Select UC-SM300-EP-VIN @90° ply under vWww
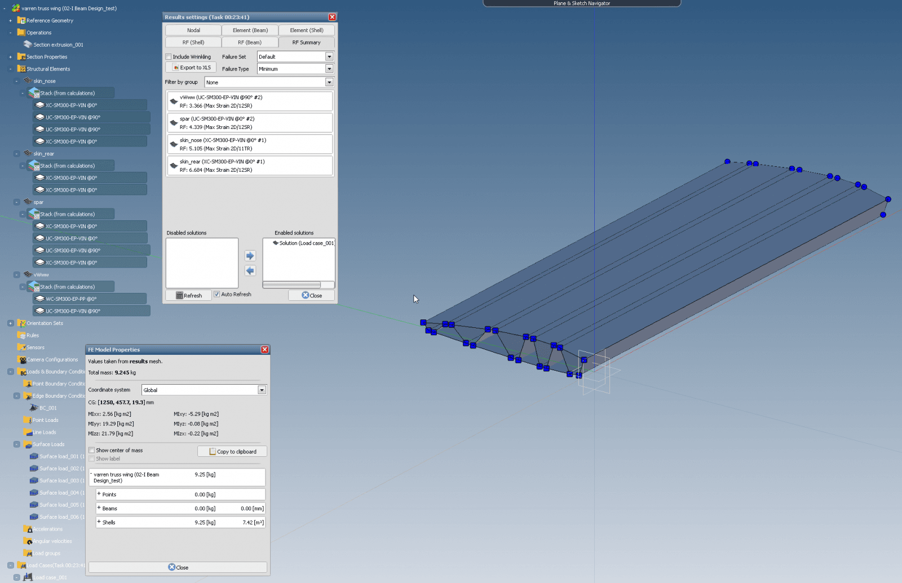This screenshot has width=902, height=583. (91, 311)
